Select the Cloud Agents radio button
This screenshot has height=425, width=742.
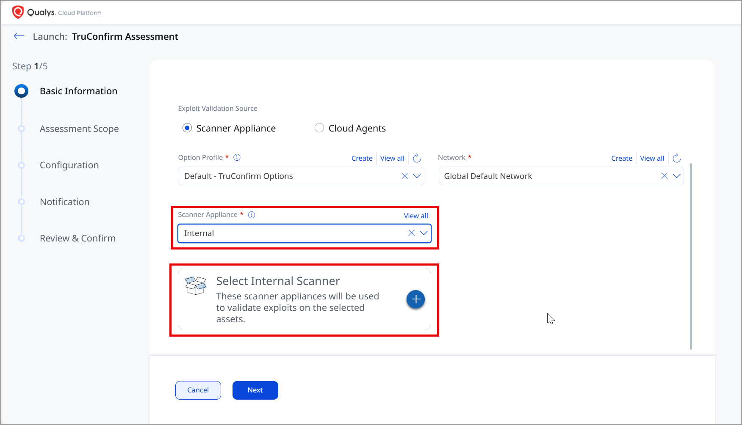point(319,128)
